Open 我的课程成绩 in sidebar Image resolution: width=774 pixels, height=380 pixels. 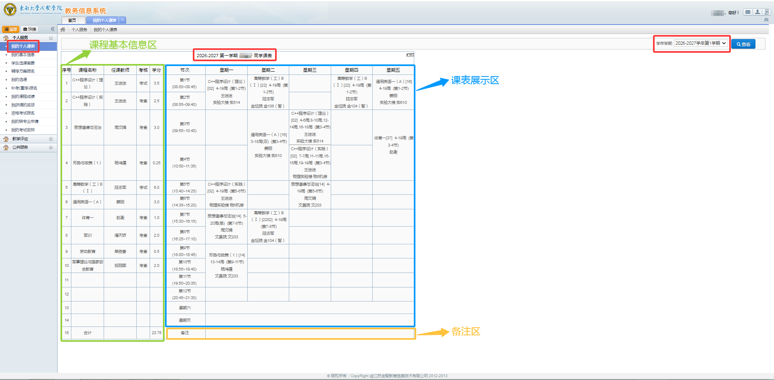[x=23, y=97]
